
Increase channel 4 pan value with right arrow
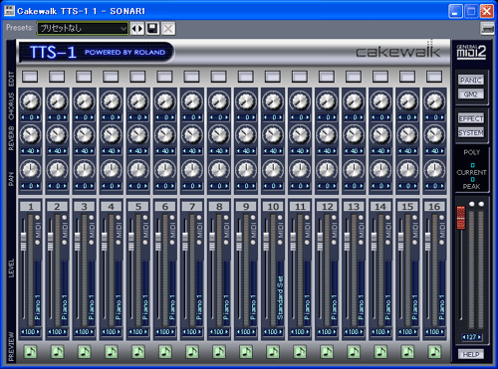pyautogui.click(x=119, y=186)
